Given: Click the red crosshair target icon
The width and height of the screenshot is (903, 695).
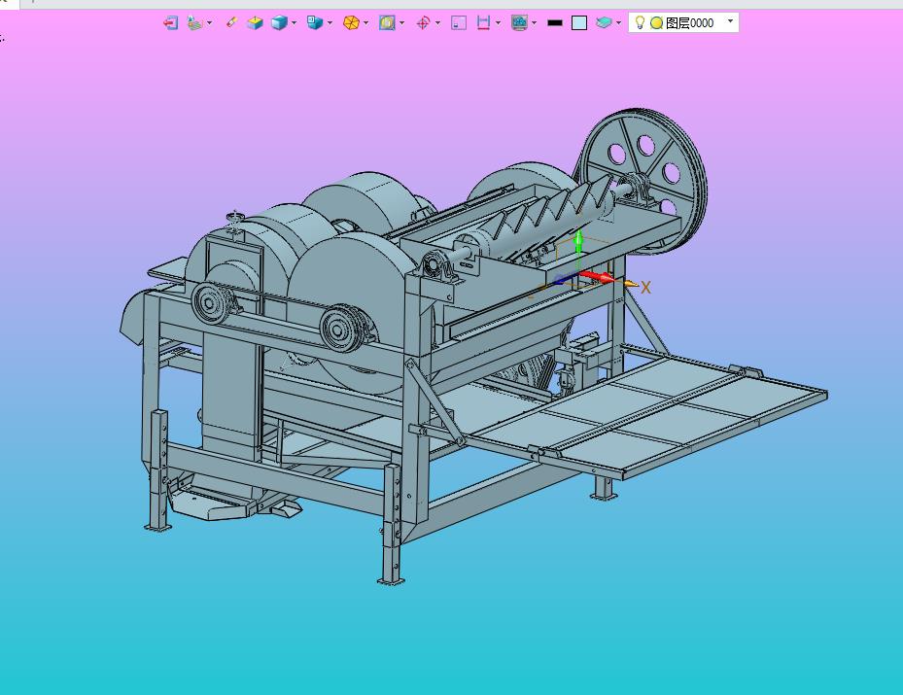Looking at the screenshot, I should click(423, 22).
